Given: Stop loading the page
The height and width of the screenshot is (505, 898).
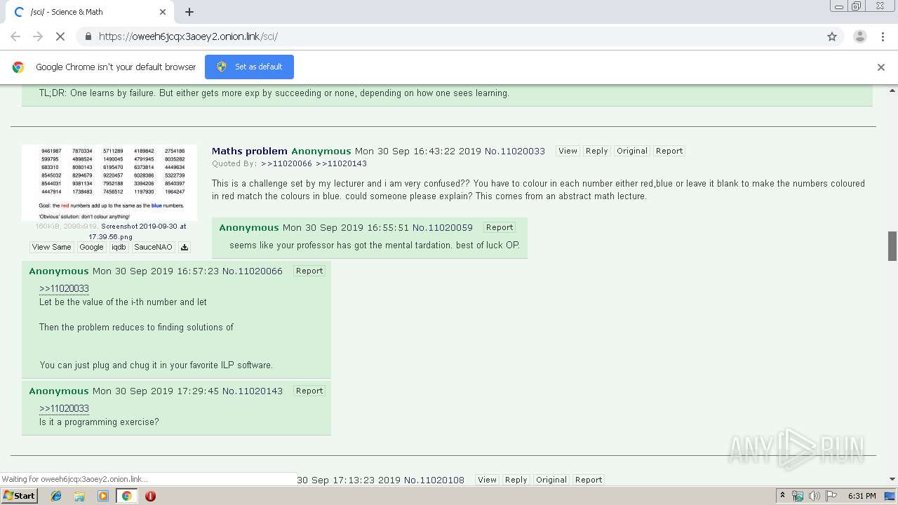Looking at the screenshot, I should (60, 36).
